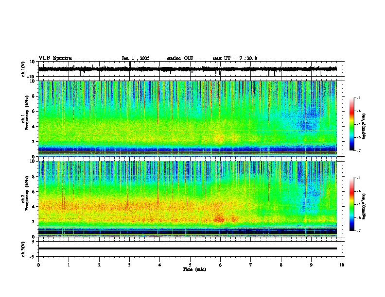Select the date text "Jan. 1, 2025"

point(136,58)
